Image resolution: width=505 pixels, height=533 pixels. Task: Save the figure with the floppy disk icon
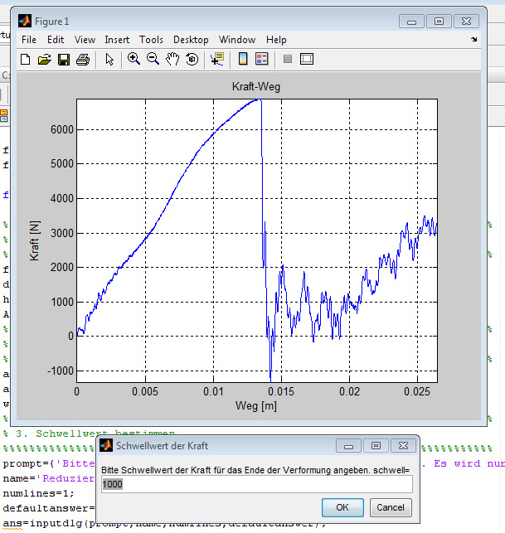point(64,59)
